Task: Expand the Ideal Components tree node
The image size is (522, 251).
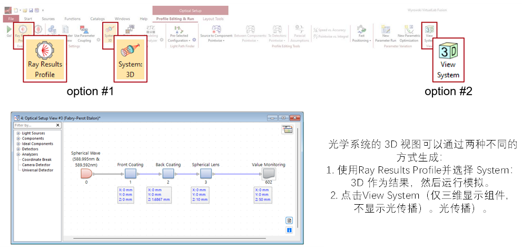Action: (x=18, y=144)
